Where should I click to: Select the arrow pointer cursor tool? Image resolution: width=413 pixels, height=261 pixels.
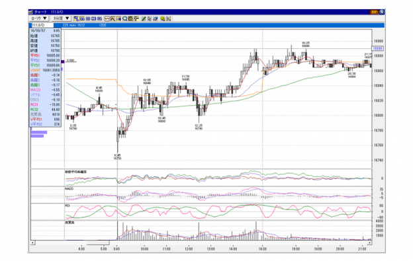click(150, 19)
